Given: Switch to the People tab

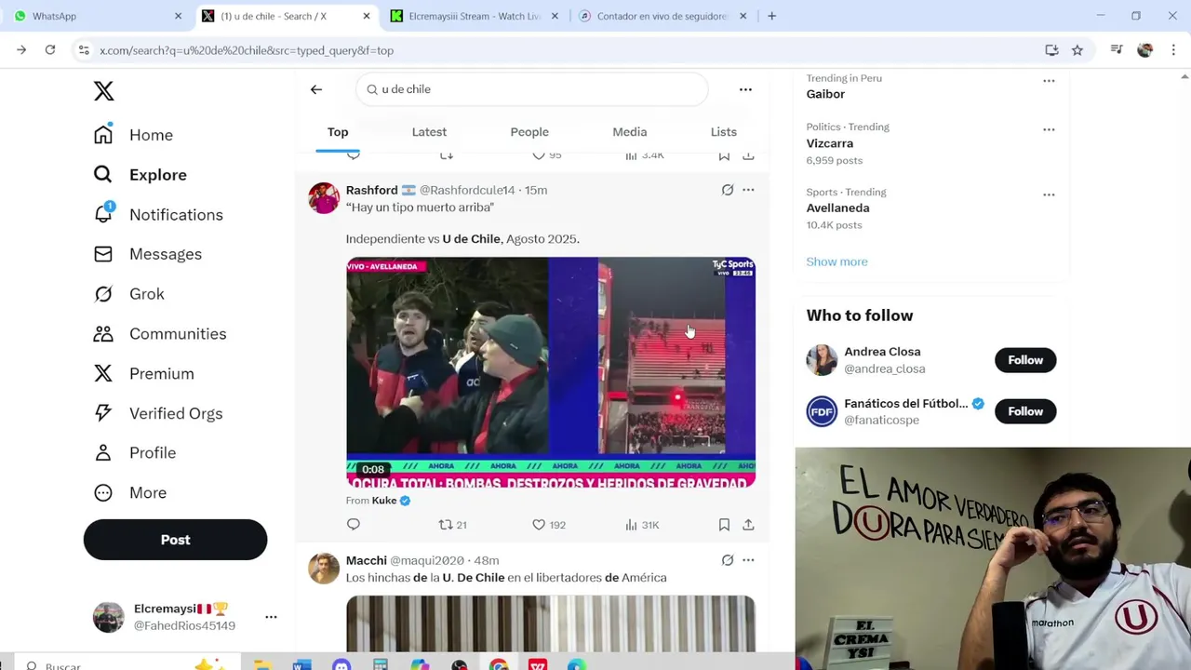Looking at the screenshot, I should click(529, 132).
